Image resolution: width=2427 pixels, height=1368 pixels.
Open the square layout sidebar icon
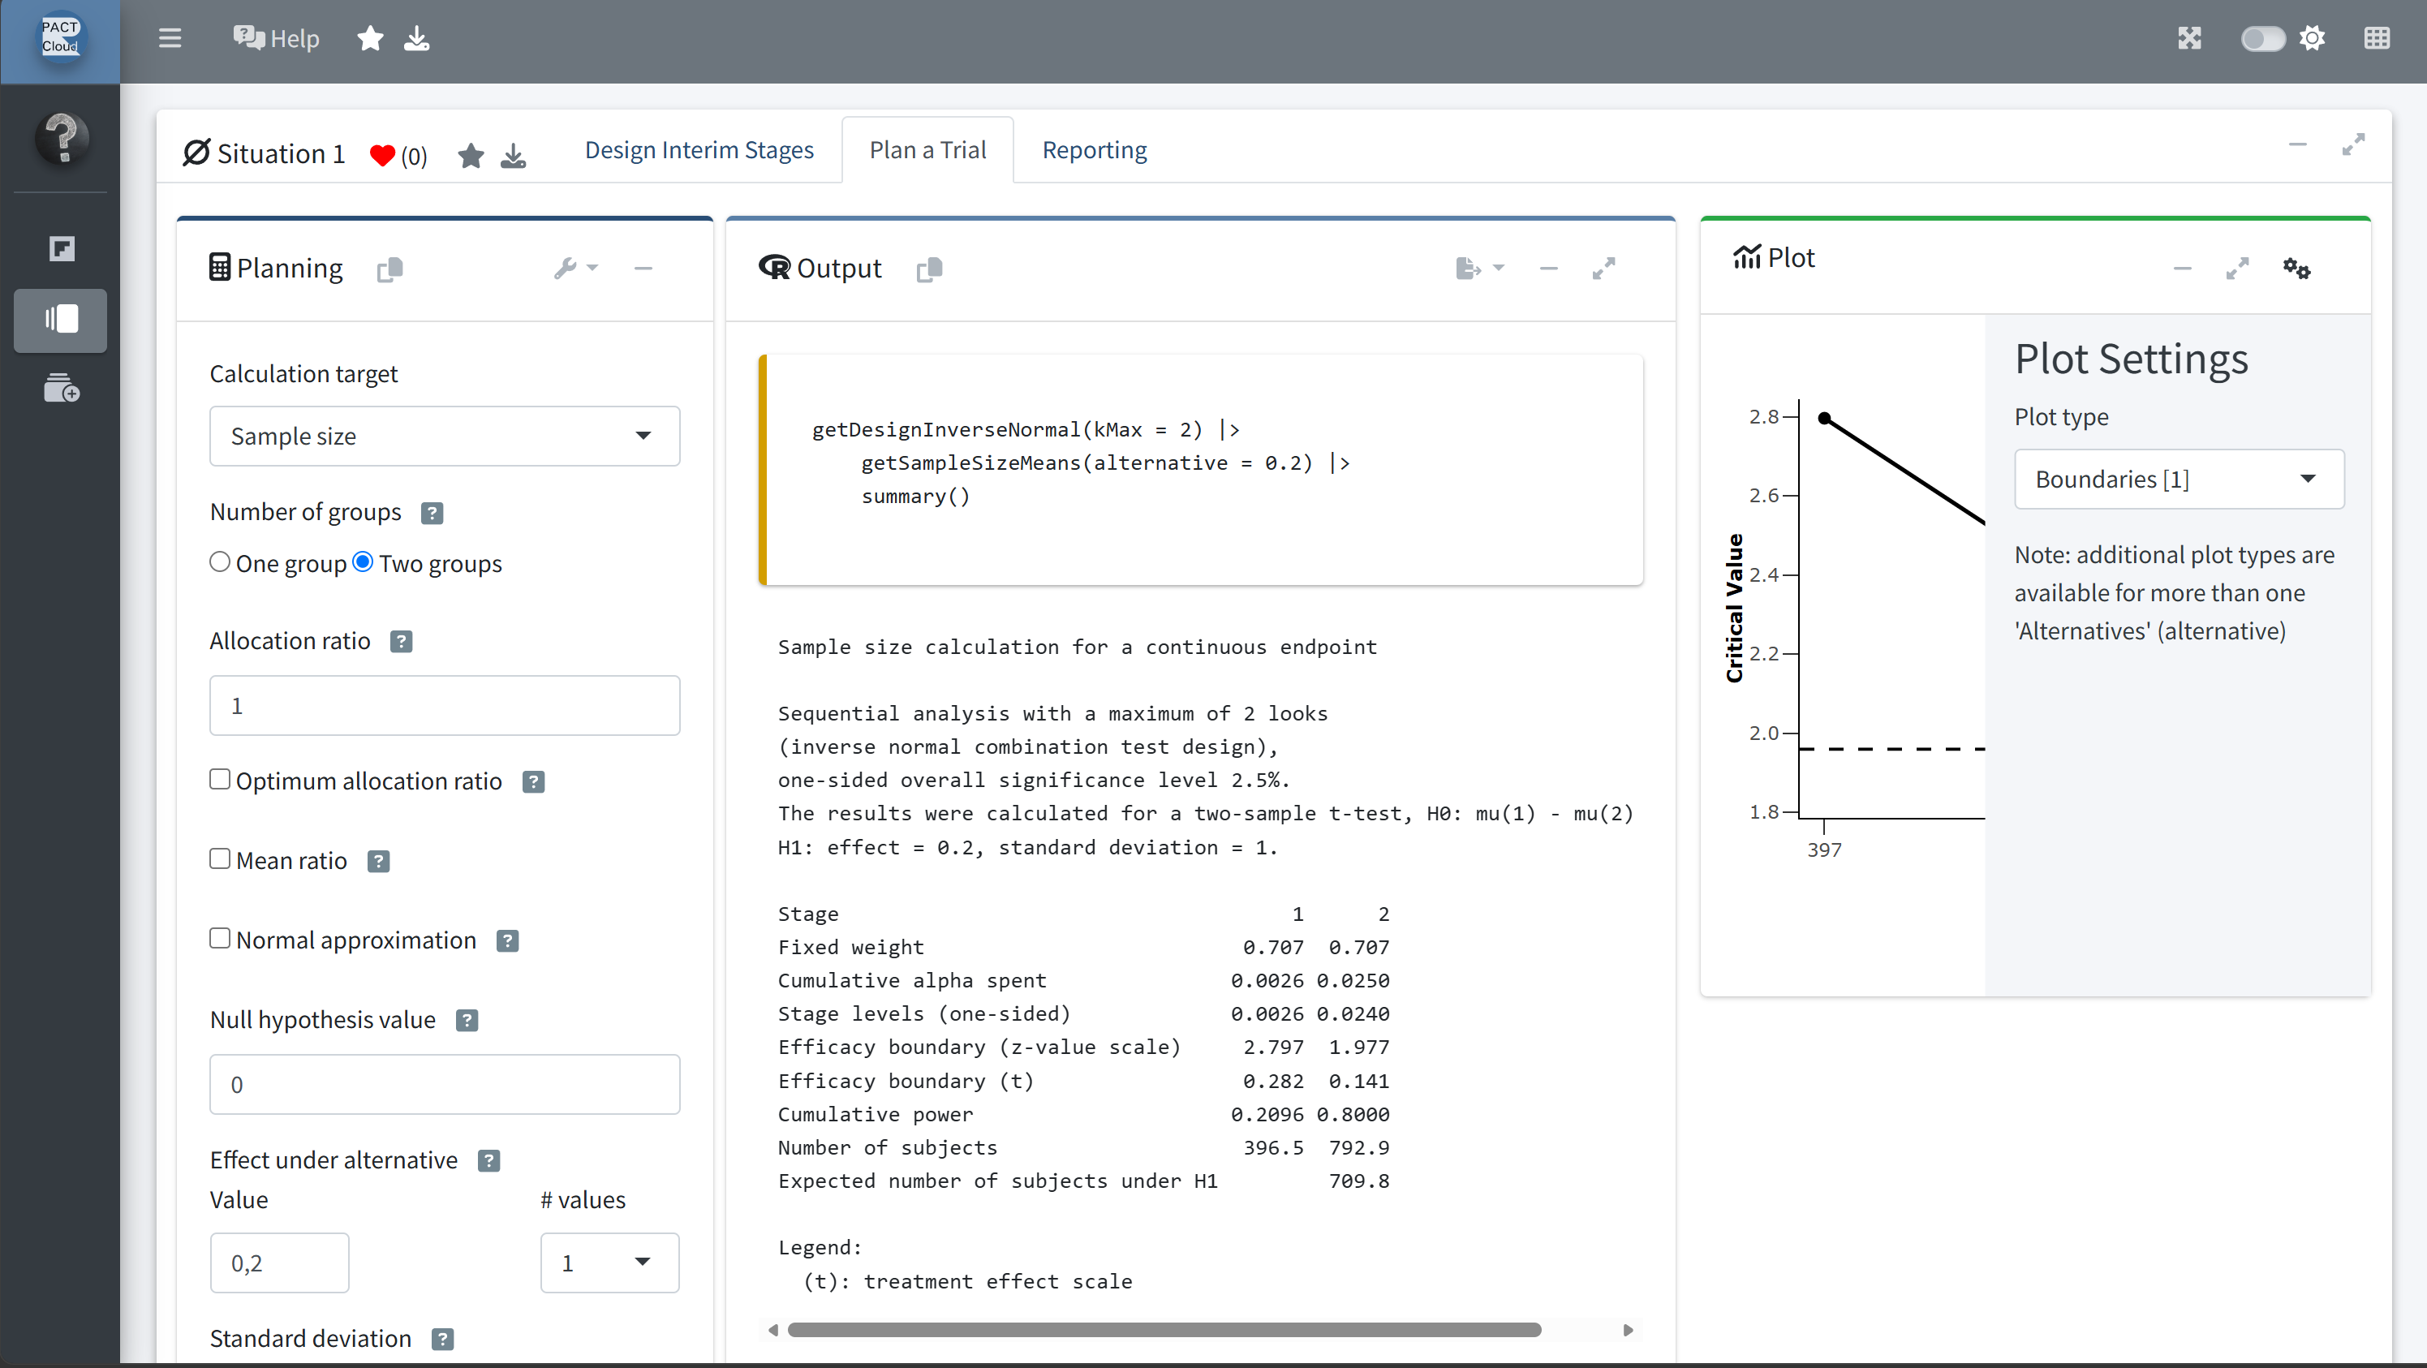click(61, 249)
